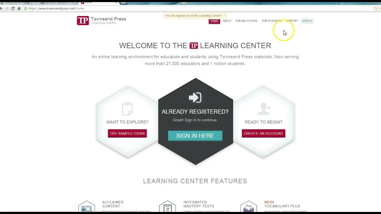Open the Home navigation item
This screenshot has width=381, height=214.
pos(214,21)
